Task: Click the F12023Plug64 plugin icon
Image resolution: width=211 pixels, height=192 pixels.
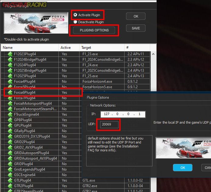Action: coord(10,54)
